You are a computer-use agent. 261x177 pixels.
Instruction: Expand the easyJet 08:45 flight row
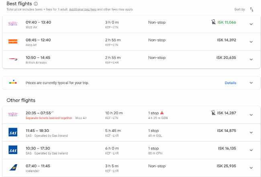(x=251, y=42)
